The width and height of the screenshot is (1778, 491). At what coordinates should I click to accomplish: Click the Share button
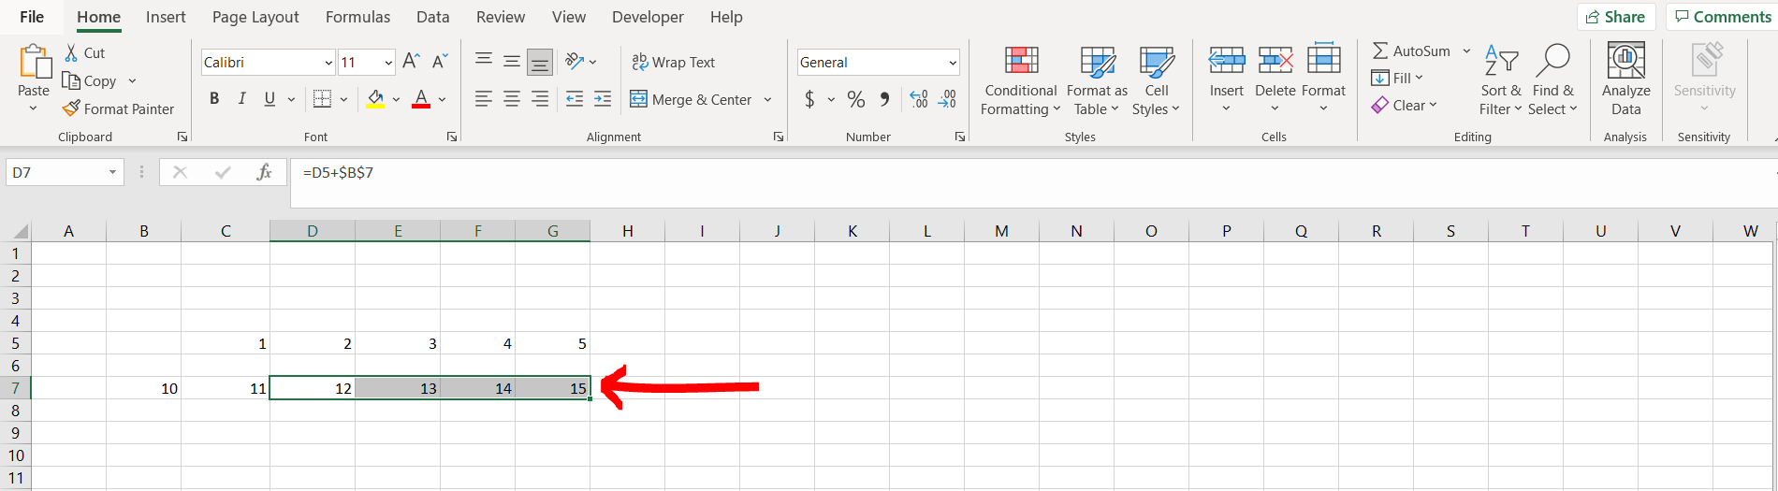click(1616, 17)
